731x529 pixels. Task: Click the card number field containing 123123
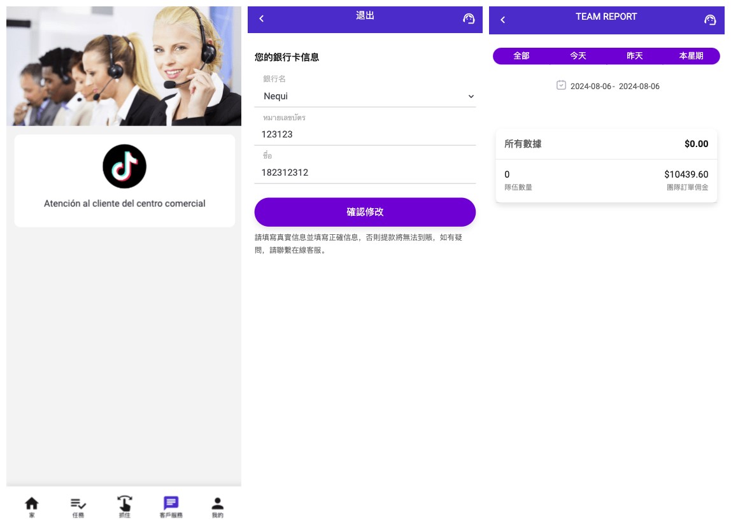(365, 134)
